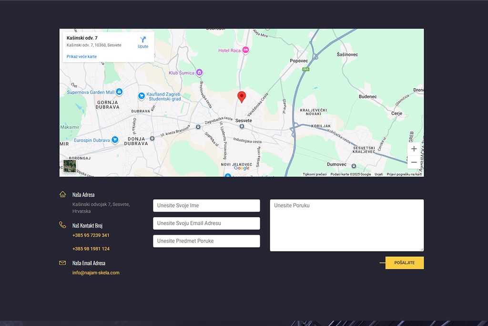
Task: Click the Uvjeti terms link
Action: tap(379, 174)
